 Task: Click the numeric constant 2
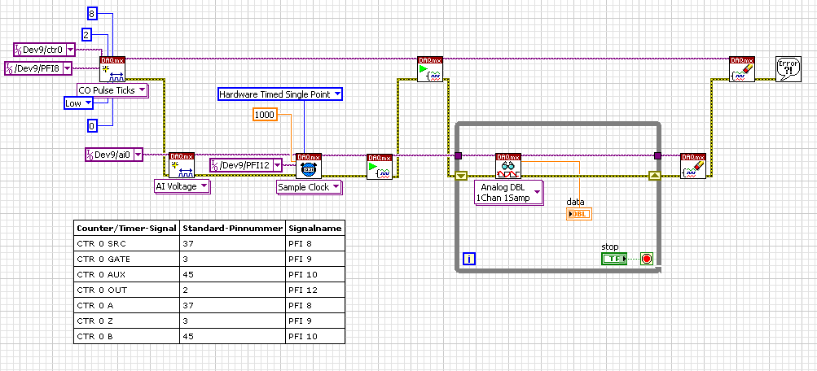[86, 35]
